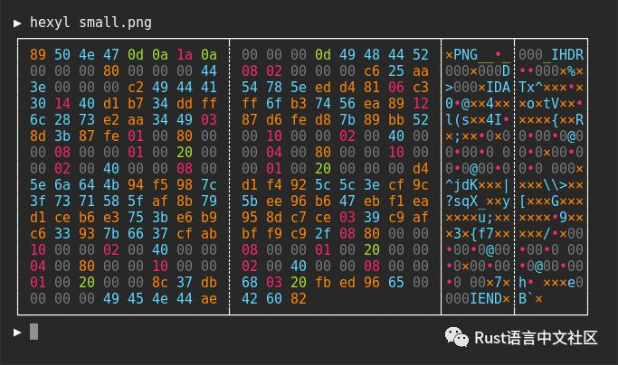
Task: Click the hex byte "48" in the first row
Action: click(372, 55)
